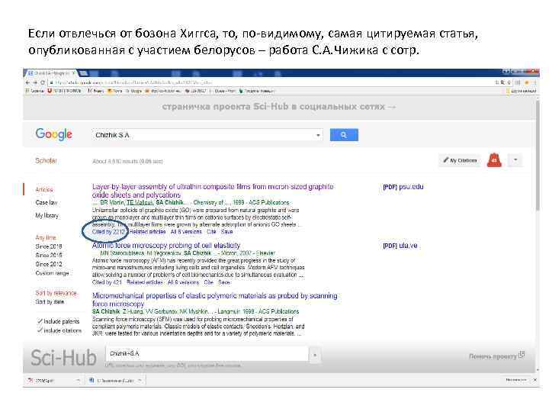
Task: Open the psu.edu PDF link
Action: tap(403, 187)
